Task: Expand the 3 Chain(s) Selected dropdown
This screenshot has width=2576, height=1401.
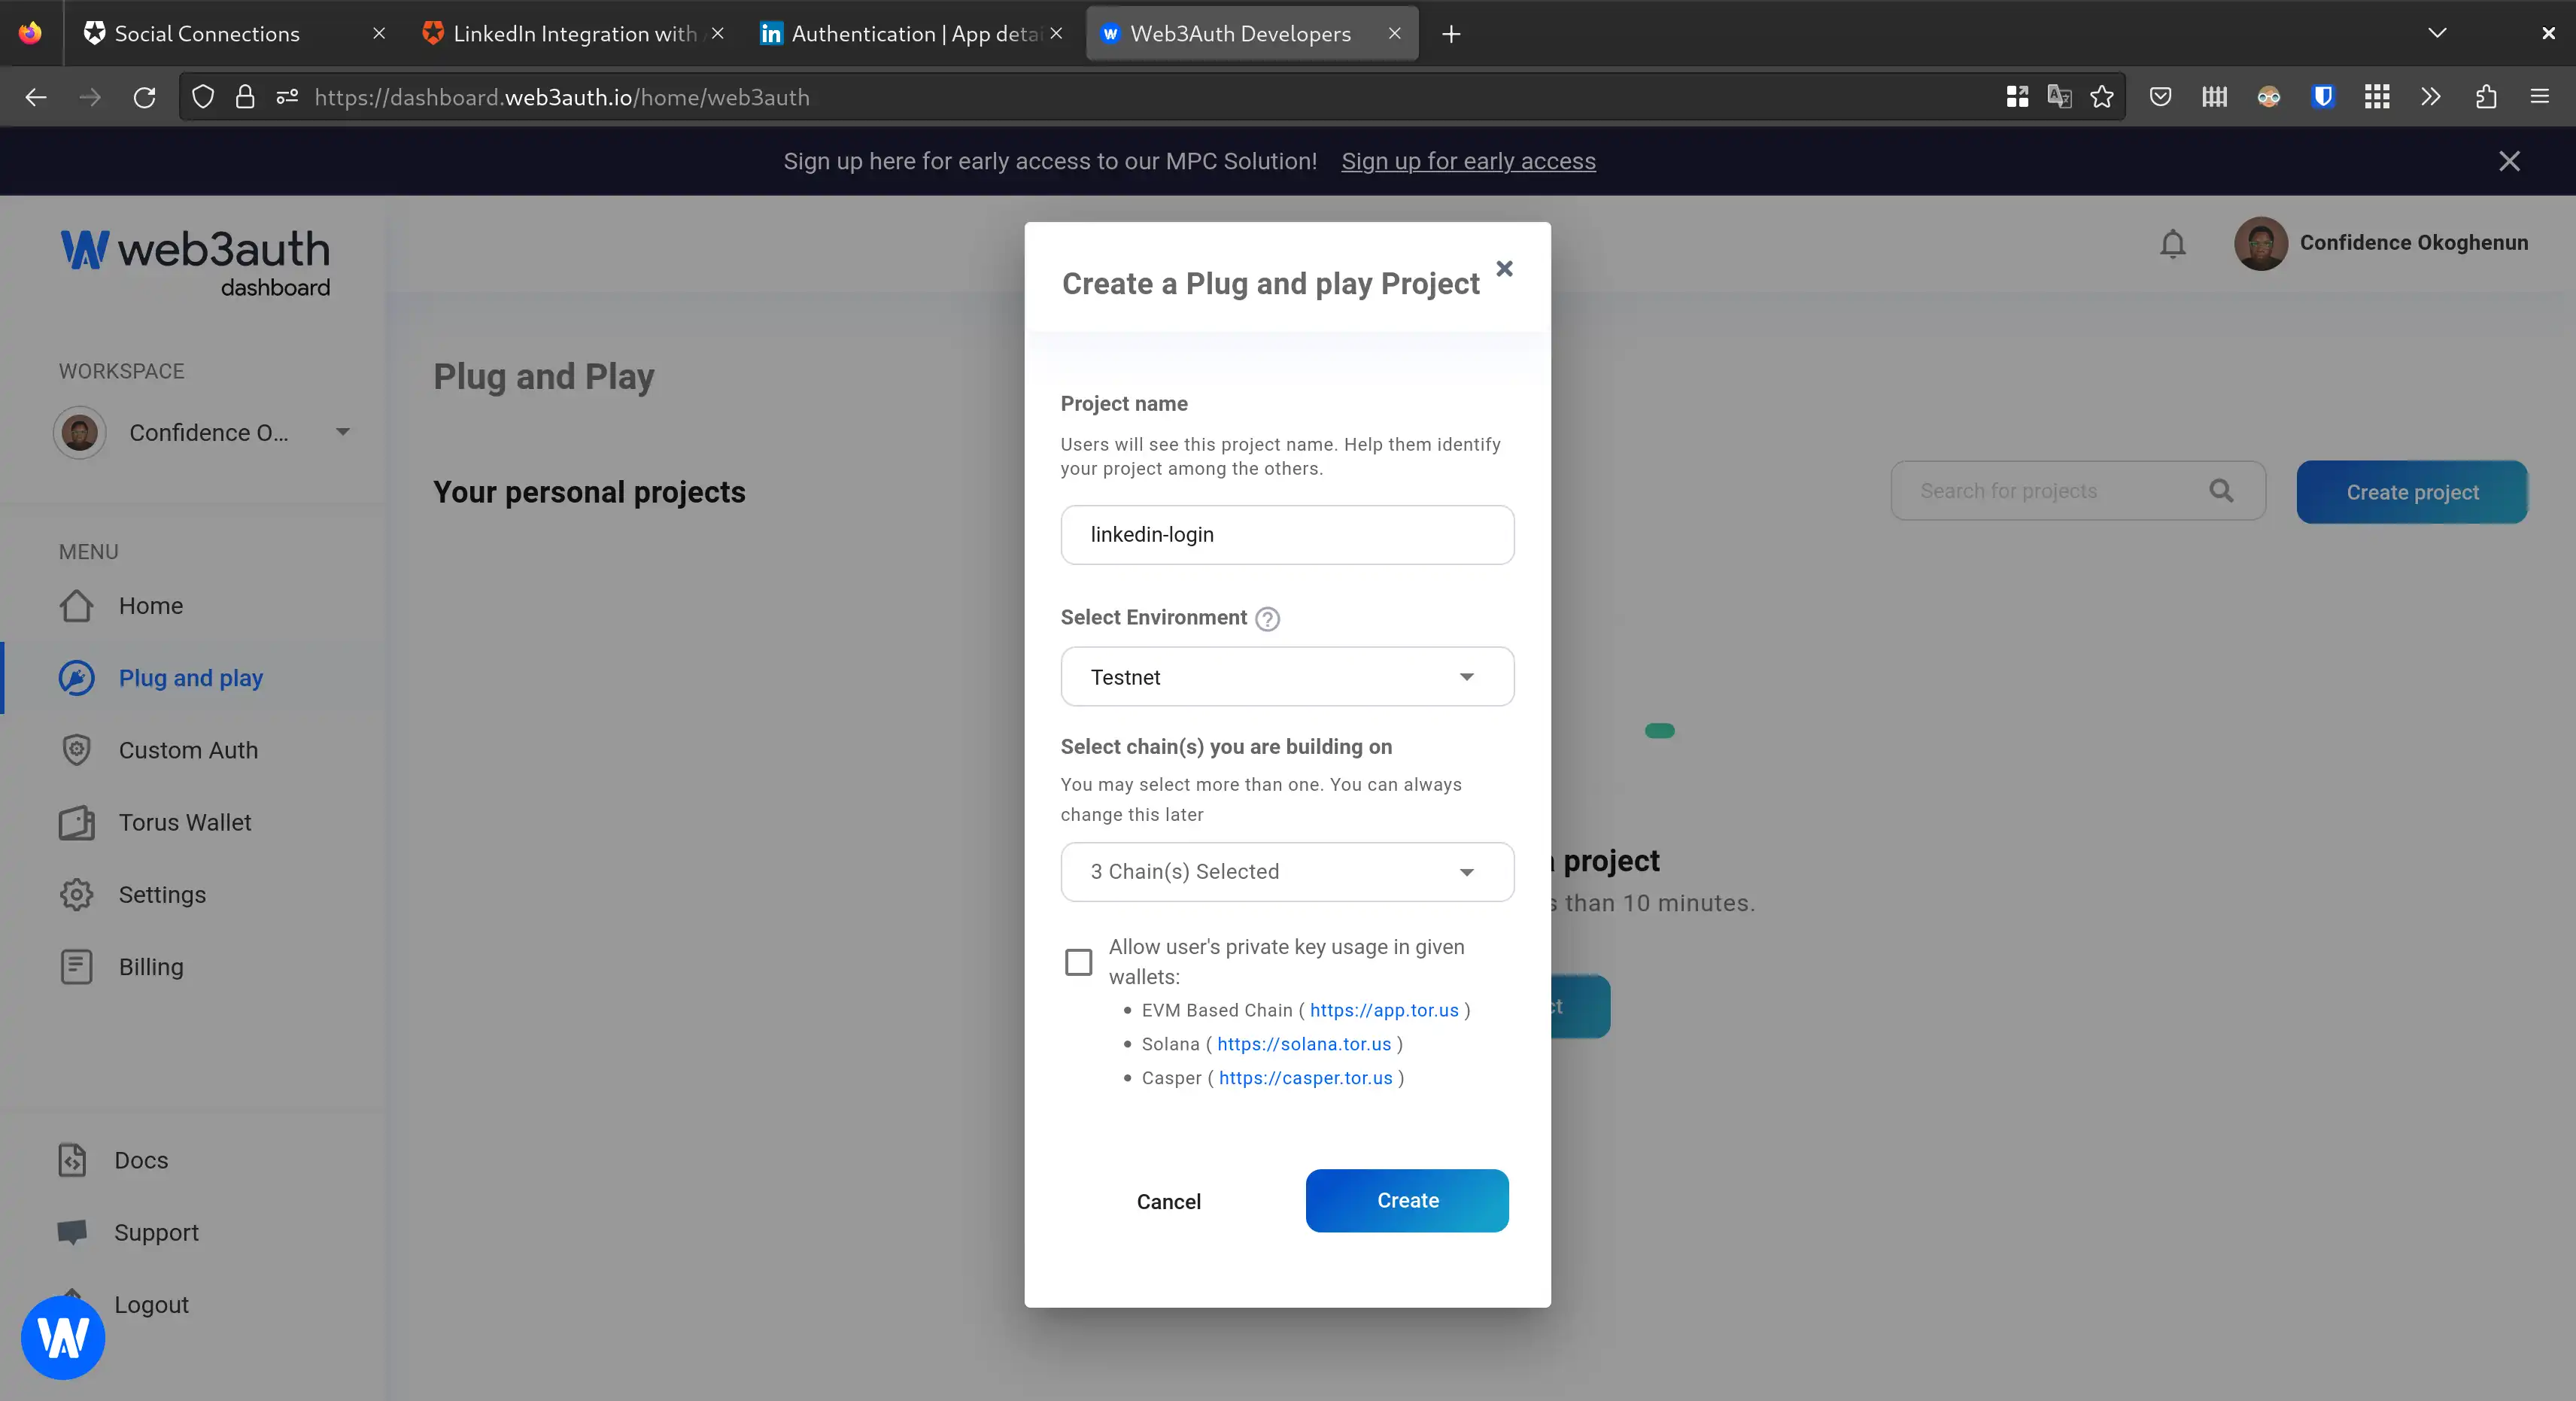Action: (1286, 871)
